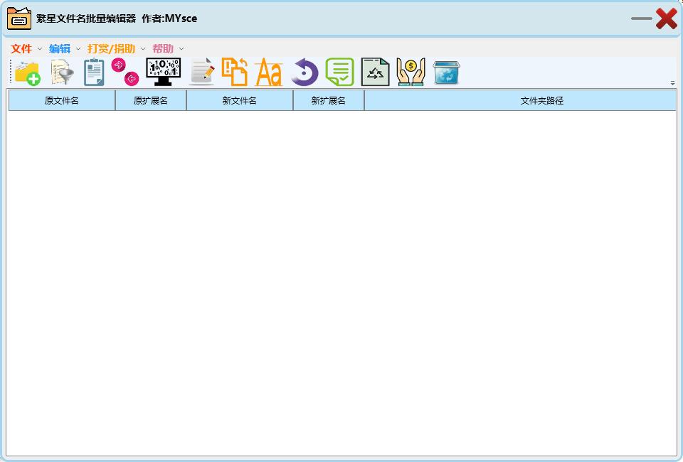Open the 文件 menu

pos(21,49)
